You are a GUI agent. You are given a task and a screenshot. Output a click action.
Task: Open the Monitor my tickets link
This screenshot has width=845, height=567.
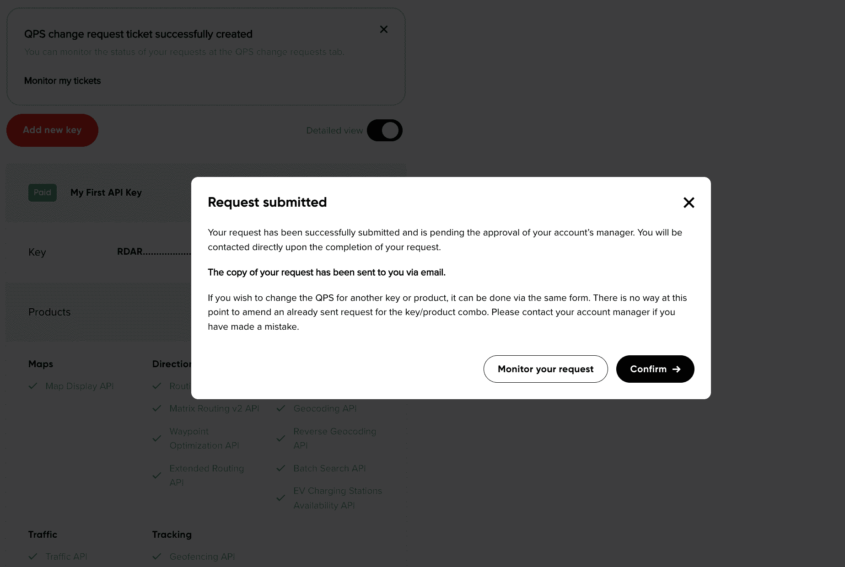[x=62, y=81]
